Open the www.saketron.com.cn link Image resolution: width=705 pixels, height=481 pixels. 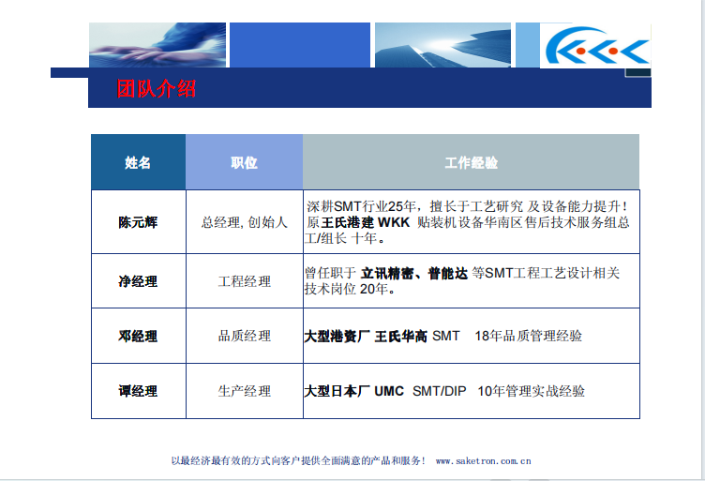pos(484,461)
